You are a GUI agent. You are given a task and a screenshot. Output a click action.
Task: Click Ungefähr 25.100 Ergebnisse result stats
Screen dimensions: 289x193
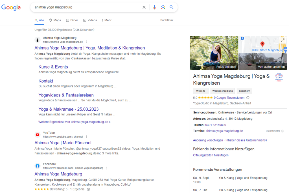(64, 30)
